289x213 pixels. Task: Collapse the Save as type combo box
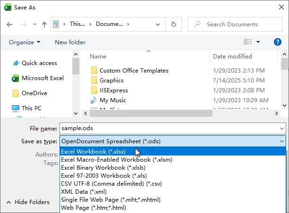[281, 141]
